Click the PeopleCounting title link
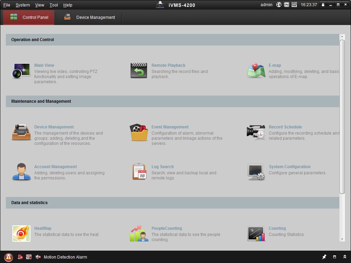This screenshot has width=351, height=263. (167, 228)
